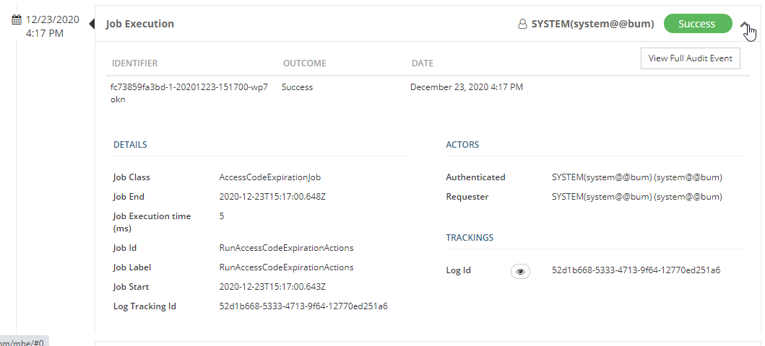The height and width of the screenshot is (346, 765).
Task: Click the SYSTEM(system@@bum) user name in header
Action: click(592, 24)
